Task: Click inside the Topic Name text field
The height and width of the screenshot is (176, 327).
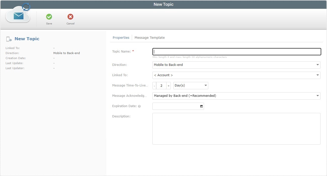Action: (236, 52)
